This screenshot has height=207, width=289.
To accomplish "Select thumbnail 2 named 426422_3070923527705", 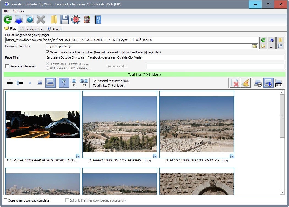I will [120, 125].
